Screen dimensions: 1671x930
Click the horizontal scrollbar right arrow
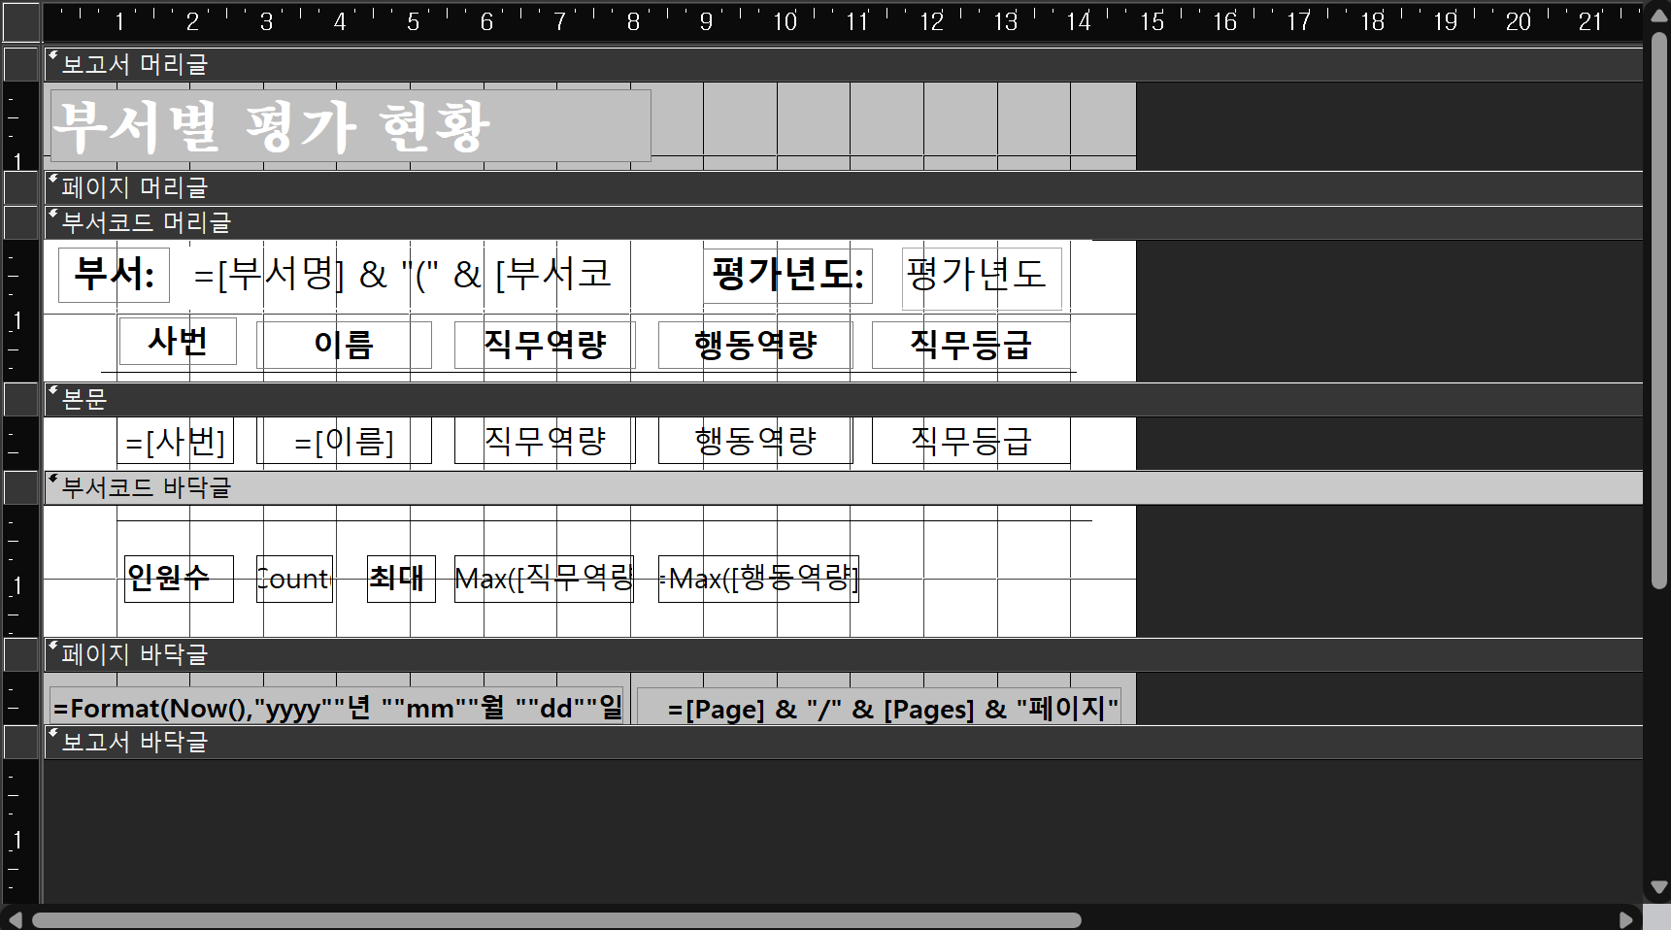(1626, 919)
